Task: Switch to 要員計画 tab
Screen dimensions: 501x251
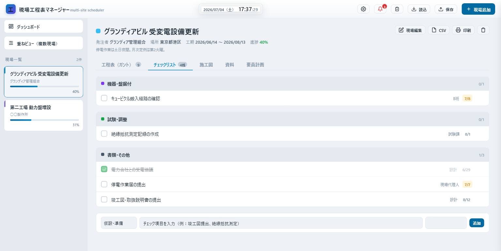Action: click(255, 65)
